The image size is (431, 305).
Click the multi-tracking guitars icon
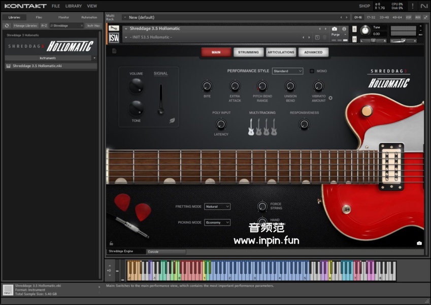pyautogui.click(x=262, y=127)
